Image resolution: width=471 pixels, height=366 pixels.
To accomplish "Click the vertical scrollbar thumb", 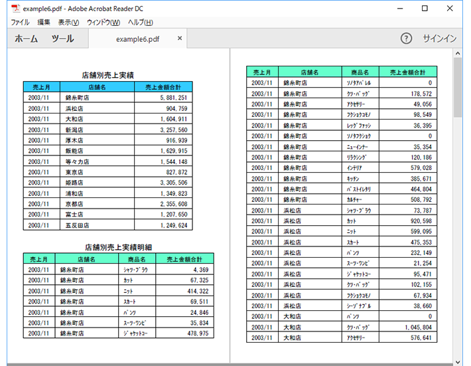I will 458,88.
